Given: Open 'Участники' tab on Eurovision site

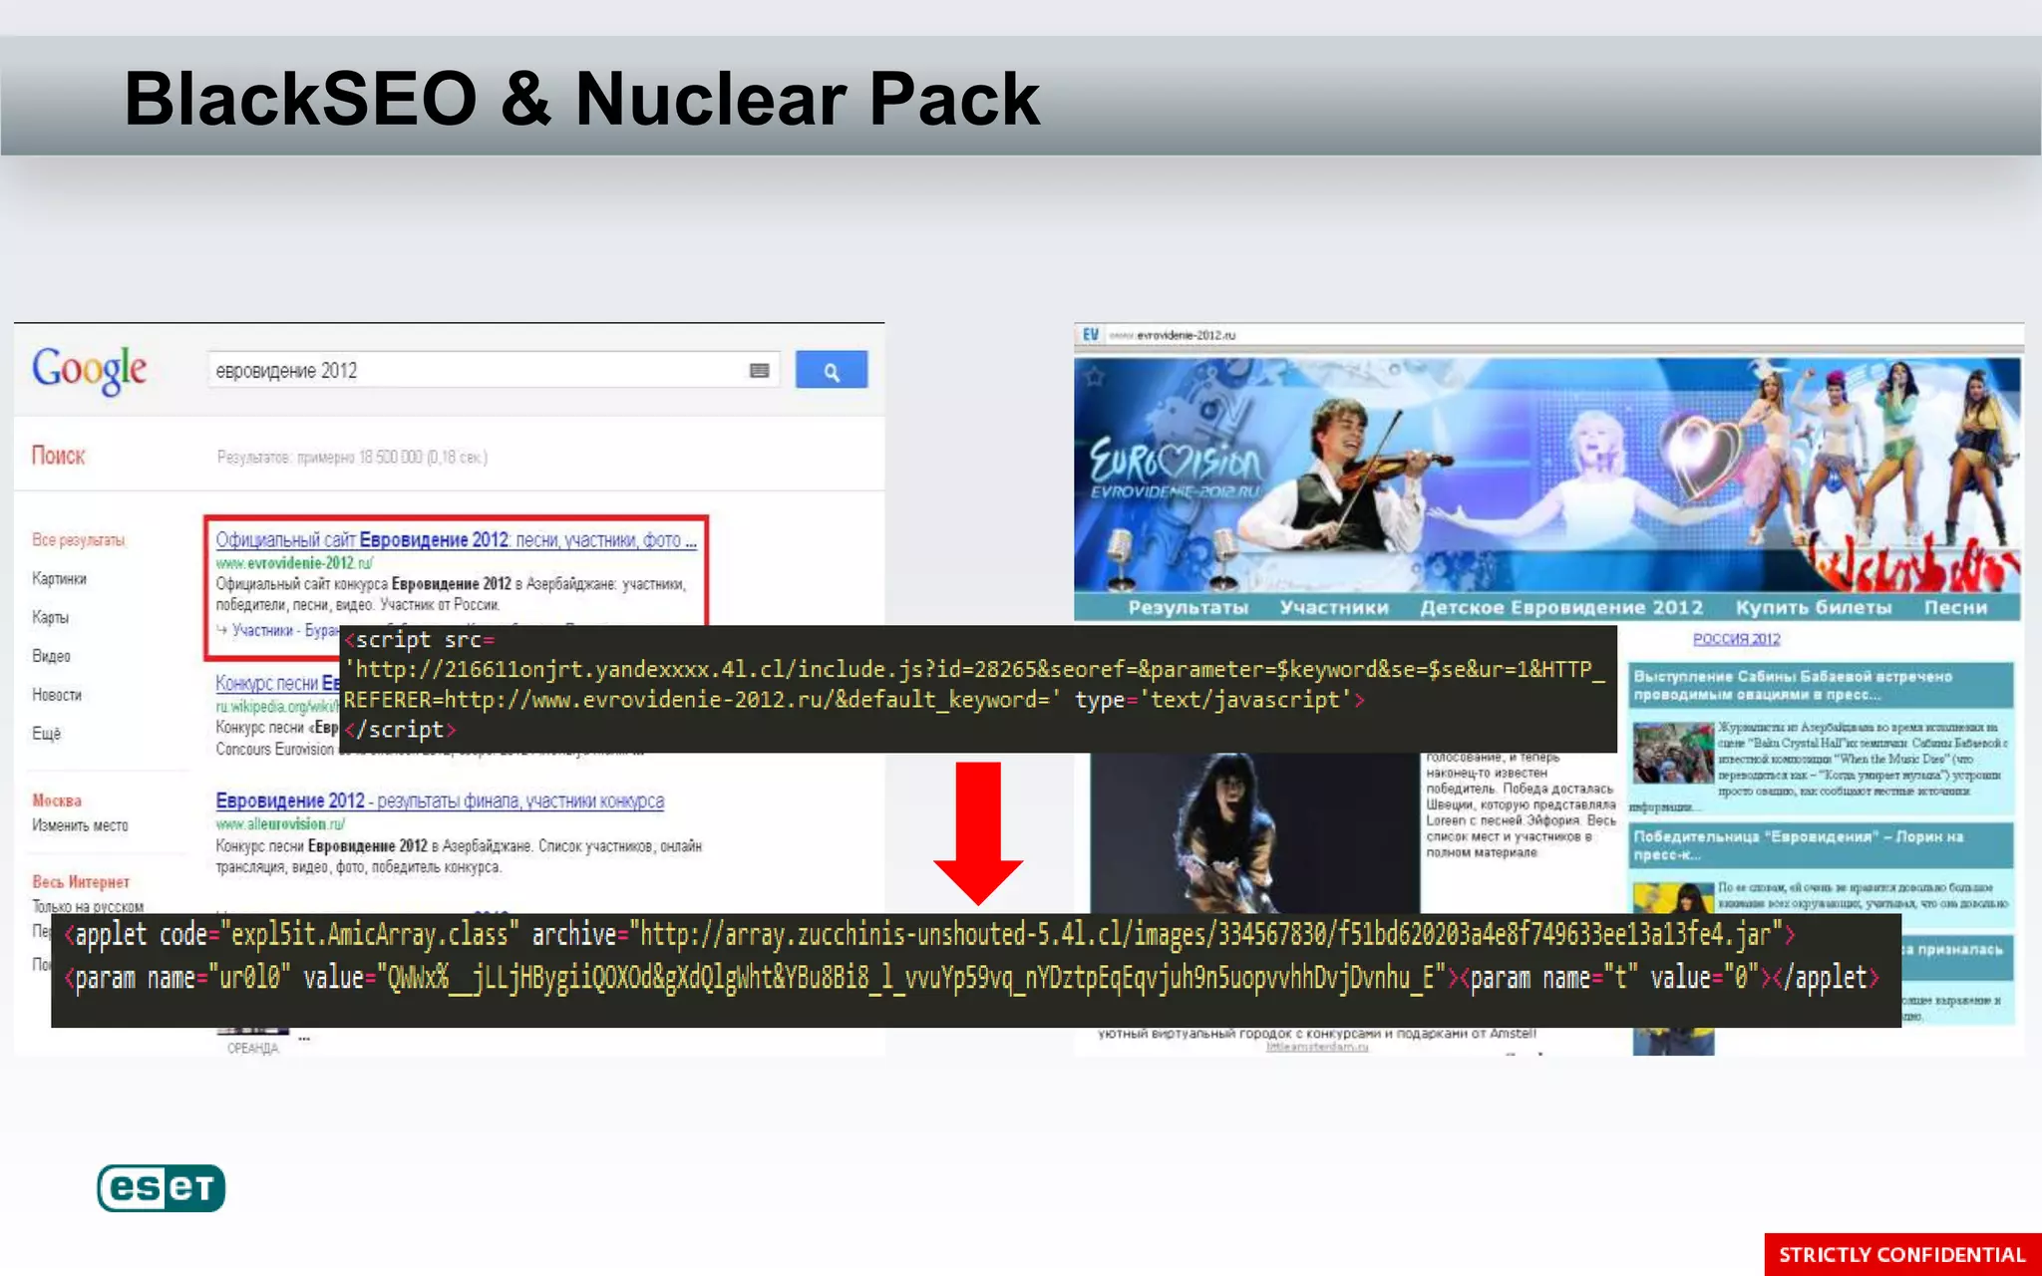Looking at the screenshot, I should pyautogui.click(x=1334, y=607).
